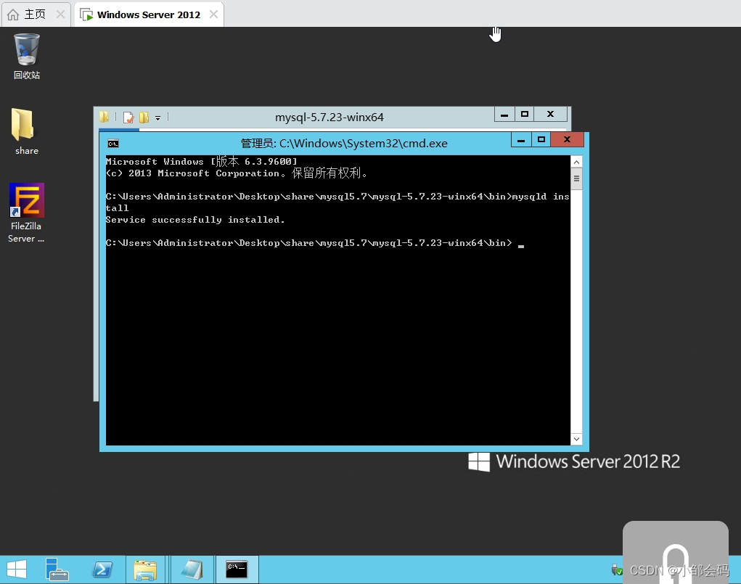Close the cmd.exe window

click(x=568, y=140)
